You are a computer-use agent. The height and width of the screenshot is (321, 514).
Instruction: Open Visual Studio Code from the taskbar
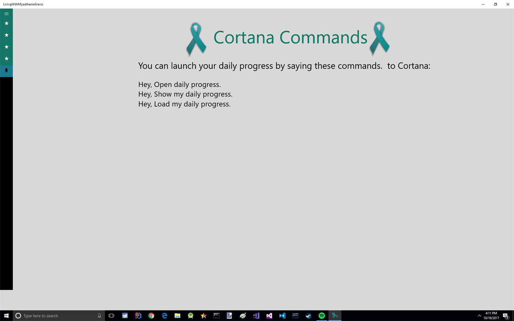tap(282, 316)
